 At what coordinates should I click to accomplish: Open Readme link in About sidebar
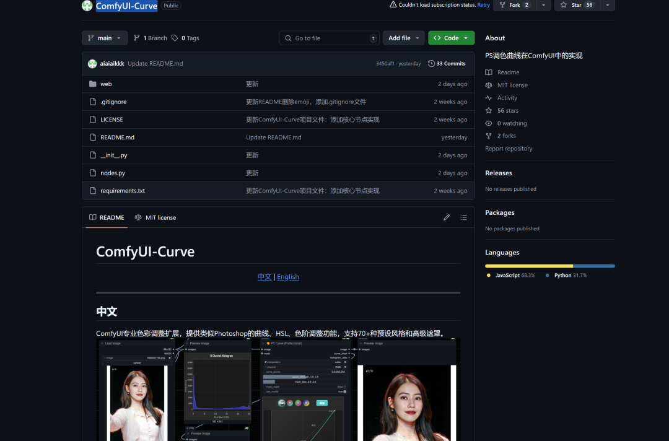point(502,72)
